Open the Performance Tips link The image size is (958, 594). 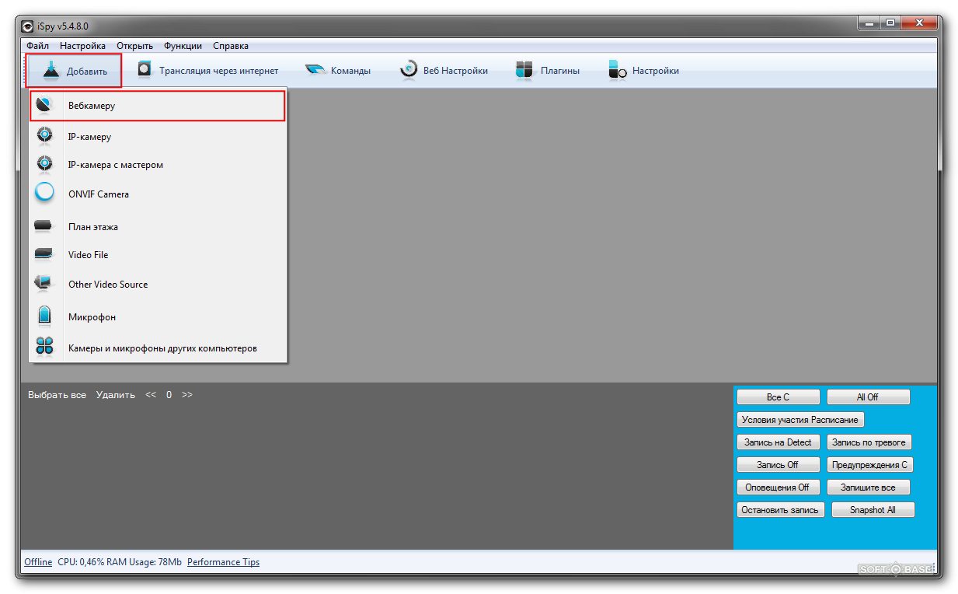point(223,562)
